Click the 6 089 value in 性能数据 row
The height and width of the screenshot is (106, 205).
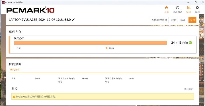37,79
